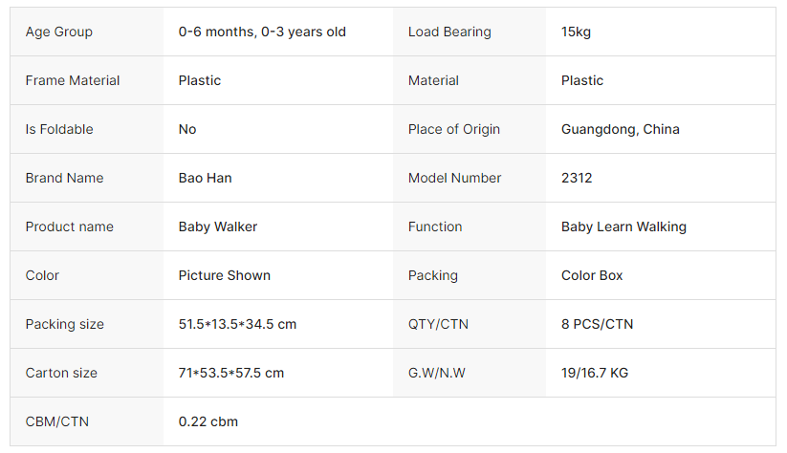This screenshot has width=787, height=453.
Task: Click the Age Group label cell
Action: [x=59, y=32]
